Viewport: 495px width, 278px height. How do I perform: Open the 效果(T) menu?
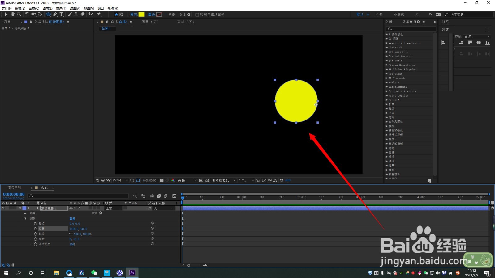pos(61,8)
